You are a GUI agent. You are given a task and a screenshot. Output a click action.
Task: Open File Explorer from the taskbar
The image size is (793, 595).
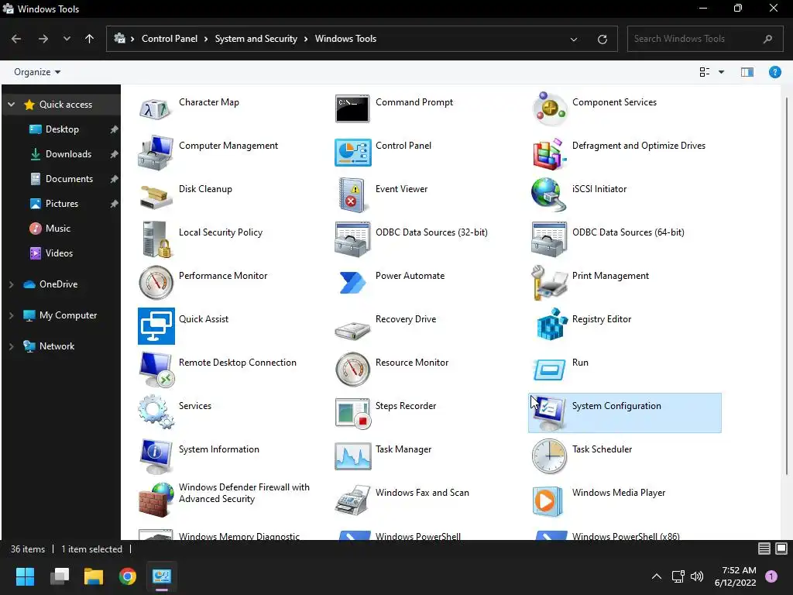94,576
